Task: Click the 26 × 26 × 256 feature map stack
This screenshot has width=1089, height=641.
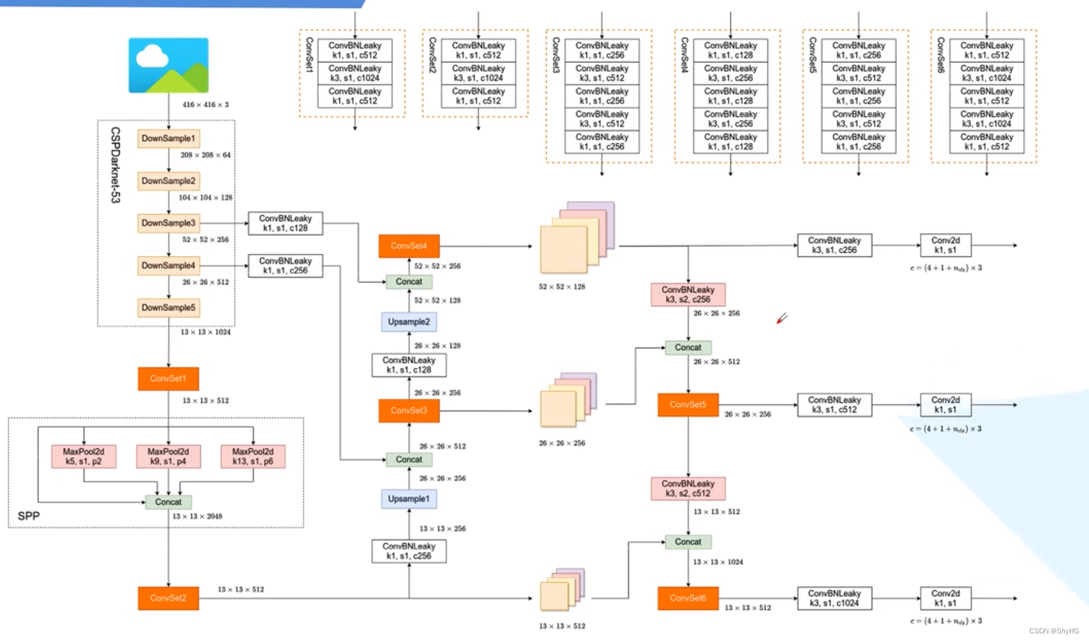Action: click(x=568, y=400)
